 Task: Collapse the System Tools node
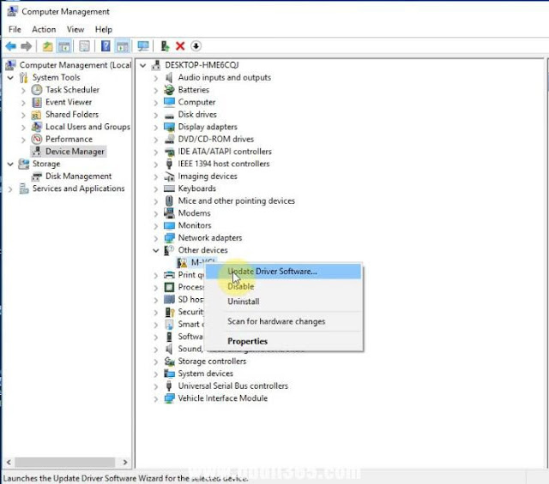[10, 78]
